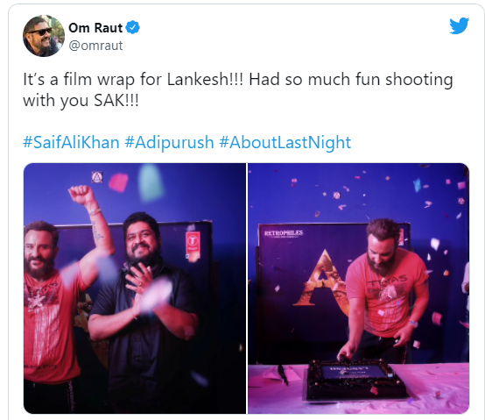The height and width of the screenshot is (420, 485).
Task: Click the cake on the table
Action: (x=355, y=381)
